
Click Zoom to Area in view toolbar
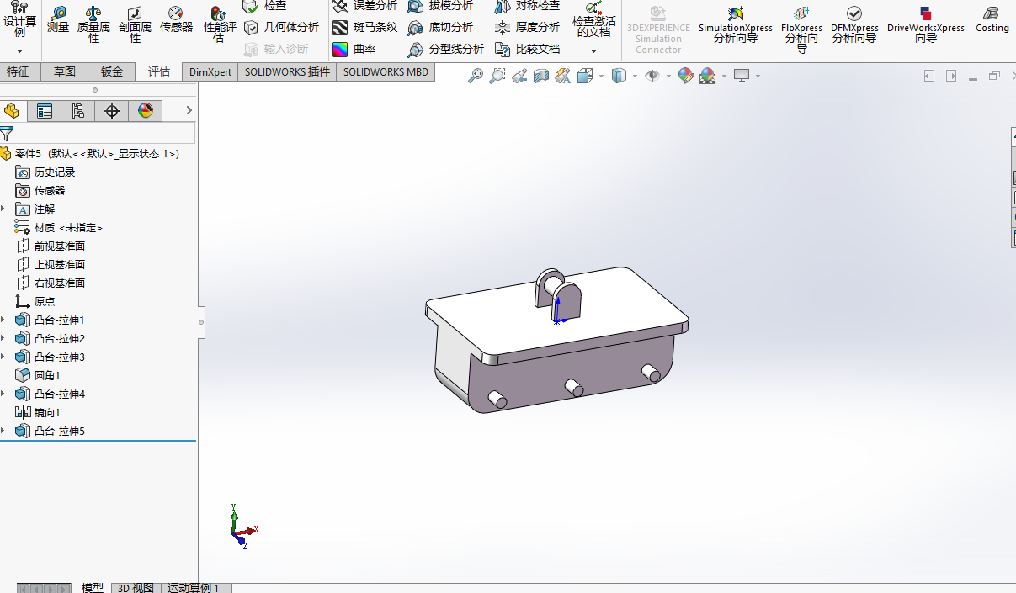497,77
